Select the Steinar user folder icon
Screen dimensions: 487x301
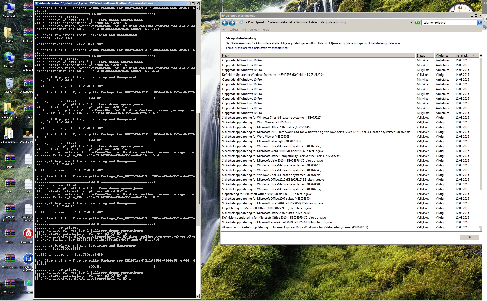point(9,35)
